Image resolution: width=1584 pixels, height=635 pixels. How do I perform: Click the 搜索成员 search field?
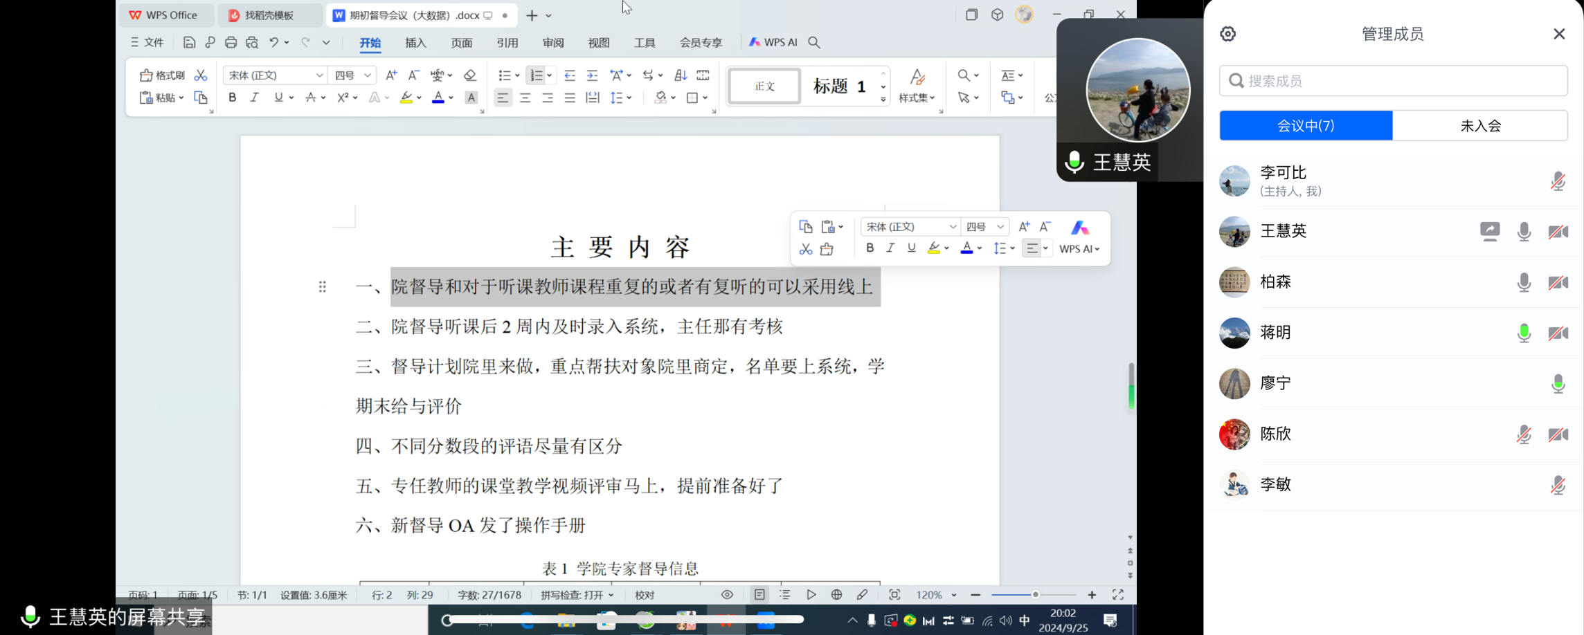[1393, 81]
